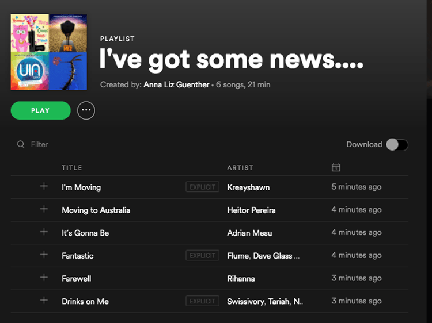The height and width of the screenshot is (323, 432).
Task: Click the plus icon beside Farewell
Action: click(x=44, y=278)
